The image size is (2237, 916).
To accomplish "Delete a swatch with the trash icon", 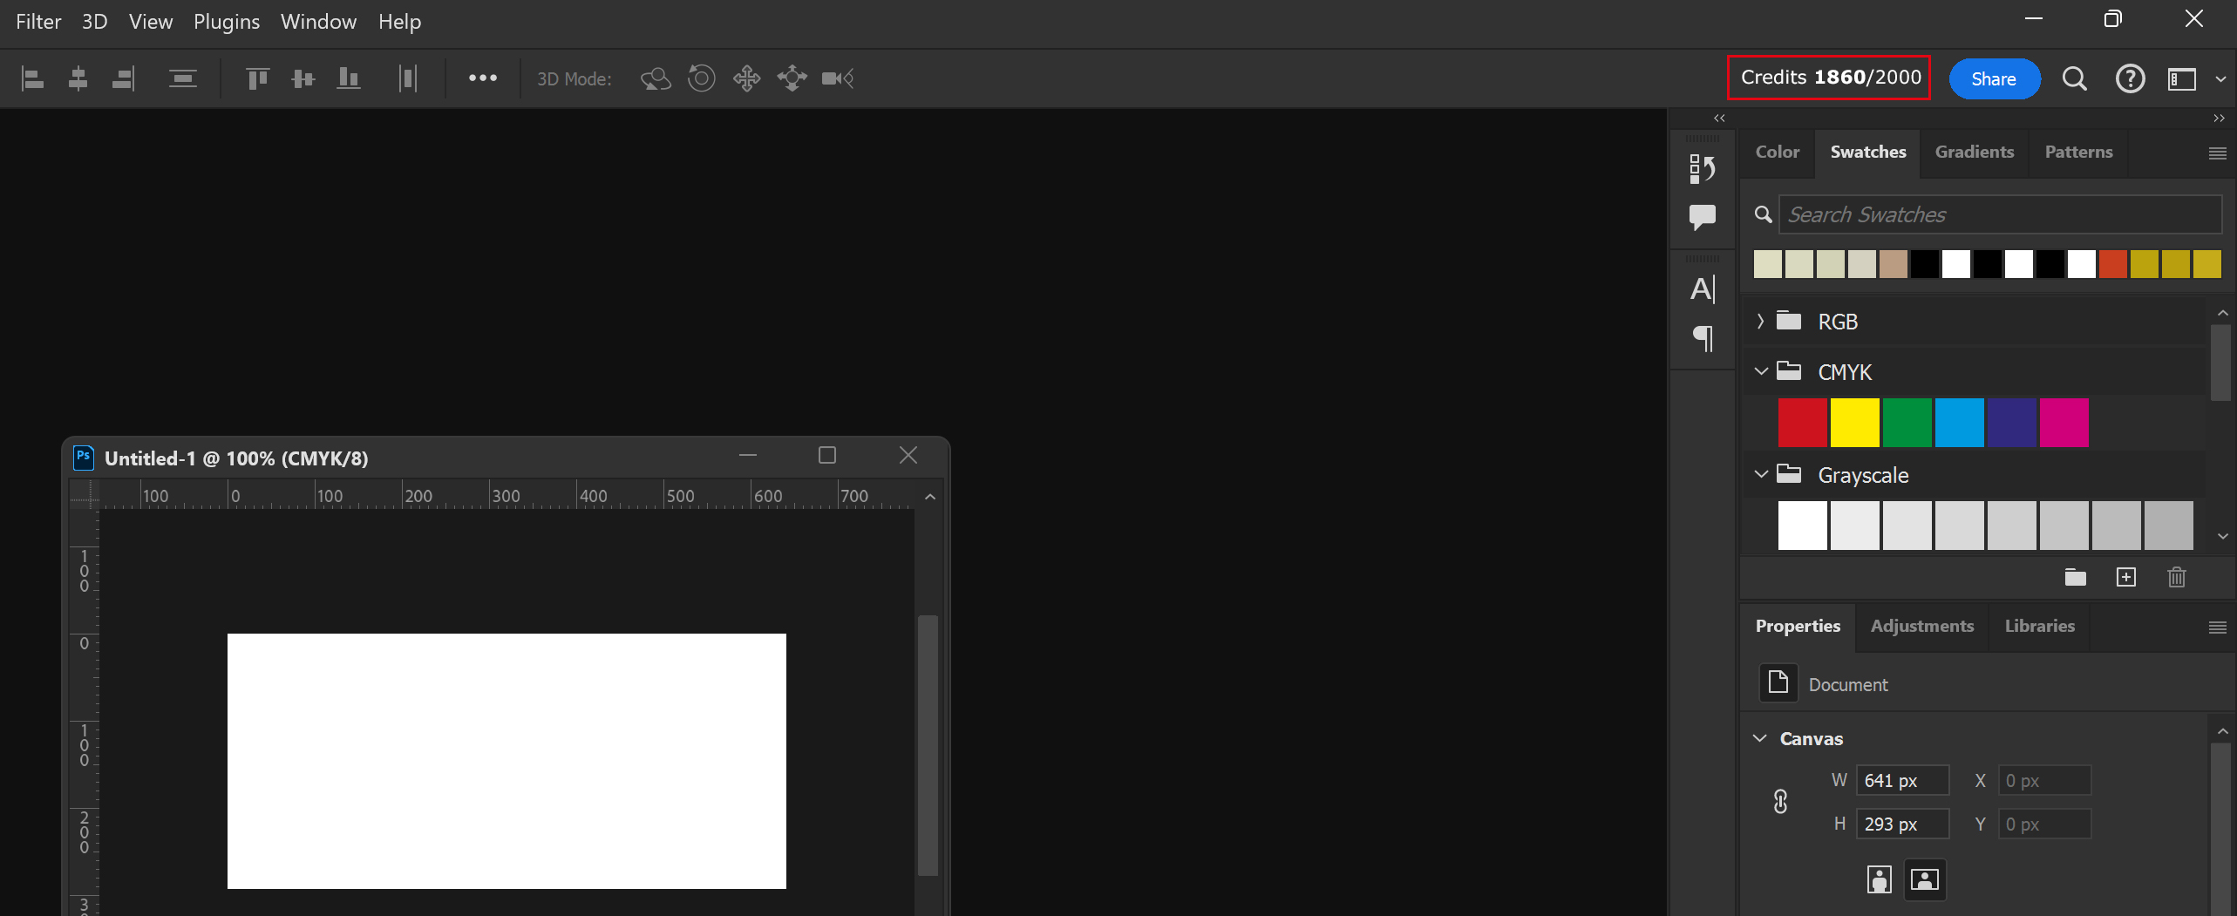I will pos(2177,577).
